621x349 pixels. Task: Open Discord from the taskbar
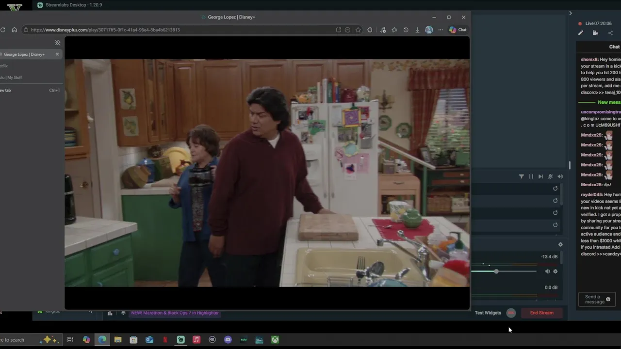228,340
